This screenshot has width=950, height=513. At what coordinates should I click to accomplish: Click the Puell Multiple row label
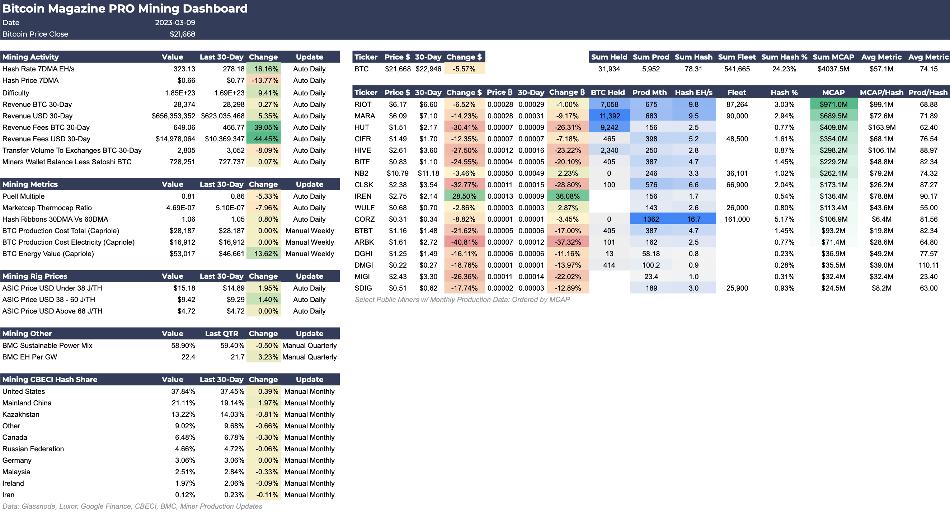tap(23, 196)
